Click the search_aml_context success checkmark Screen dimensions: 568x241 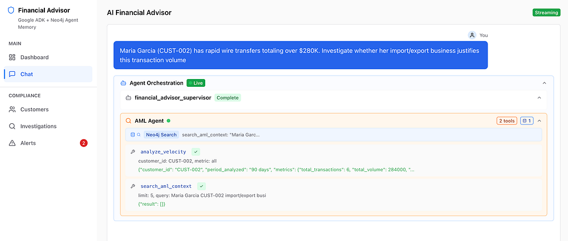pyautogui.click(x=201, y=186)
